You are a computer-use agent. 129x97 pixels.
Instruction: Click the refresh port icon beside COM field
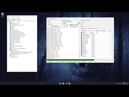pos(79,23)
